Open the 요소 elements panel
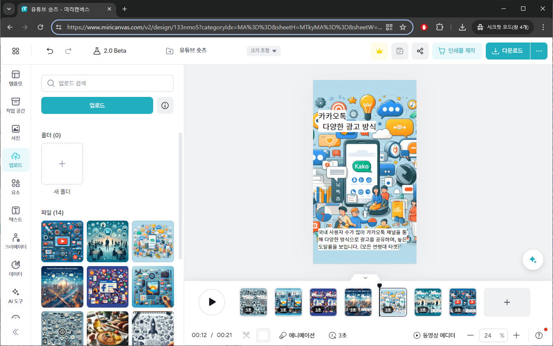 click(x=16, y=187)
